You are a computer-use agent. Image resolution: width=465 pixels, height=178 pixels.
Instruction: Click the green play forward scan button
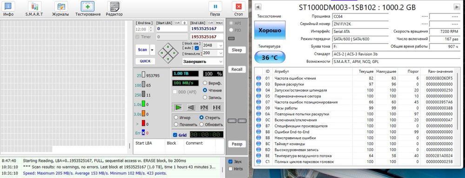(178, 108)
